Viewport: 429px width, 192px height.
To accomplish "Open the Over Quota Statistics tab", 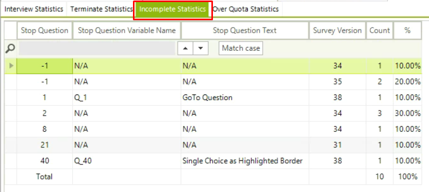I will click(246, 9).
